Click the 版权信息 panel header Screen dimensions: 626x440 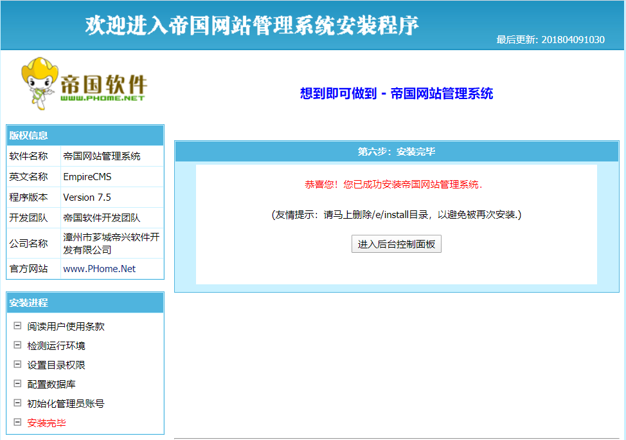85,136
